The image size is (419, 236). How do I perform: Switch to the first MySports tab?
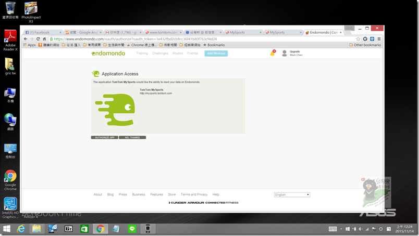(x=243, y=33)
